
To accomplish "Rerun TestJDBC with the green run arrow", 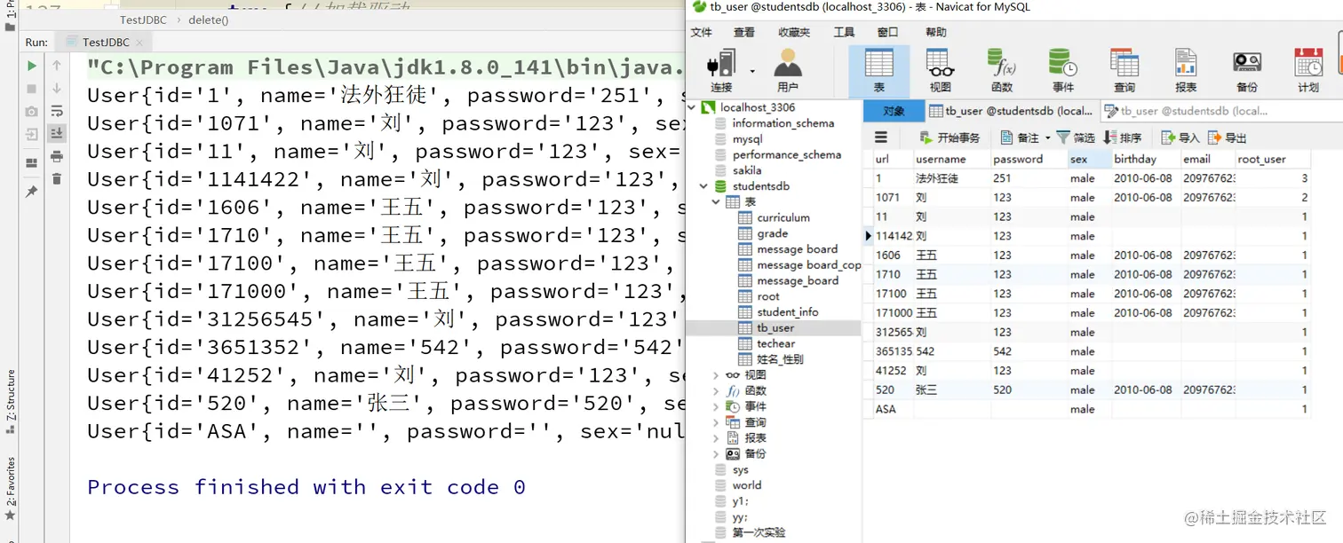I will (x=32, y=66).
